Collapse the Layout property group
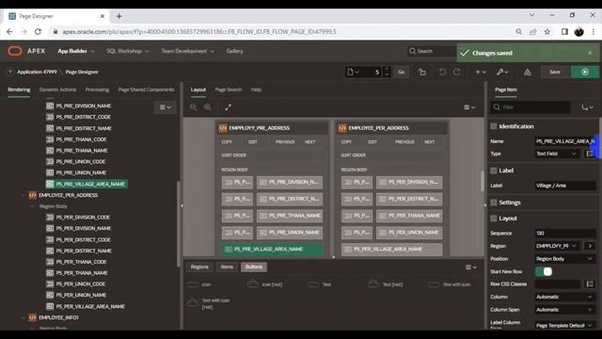602x339 pixels. [x=494, y=218]
